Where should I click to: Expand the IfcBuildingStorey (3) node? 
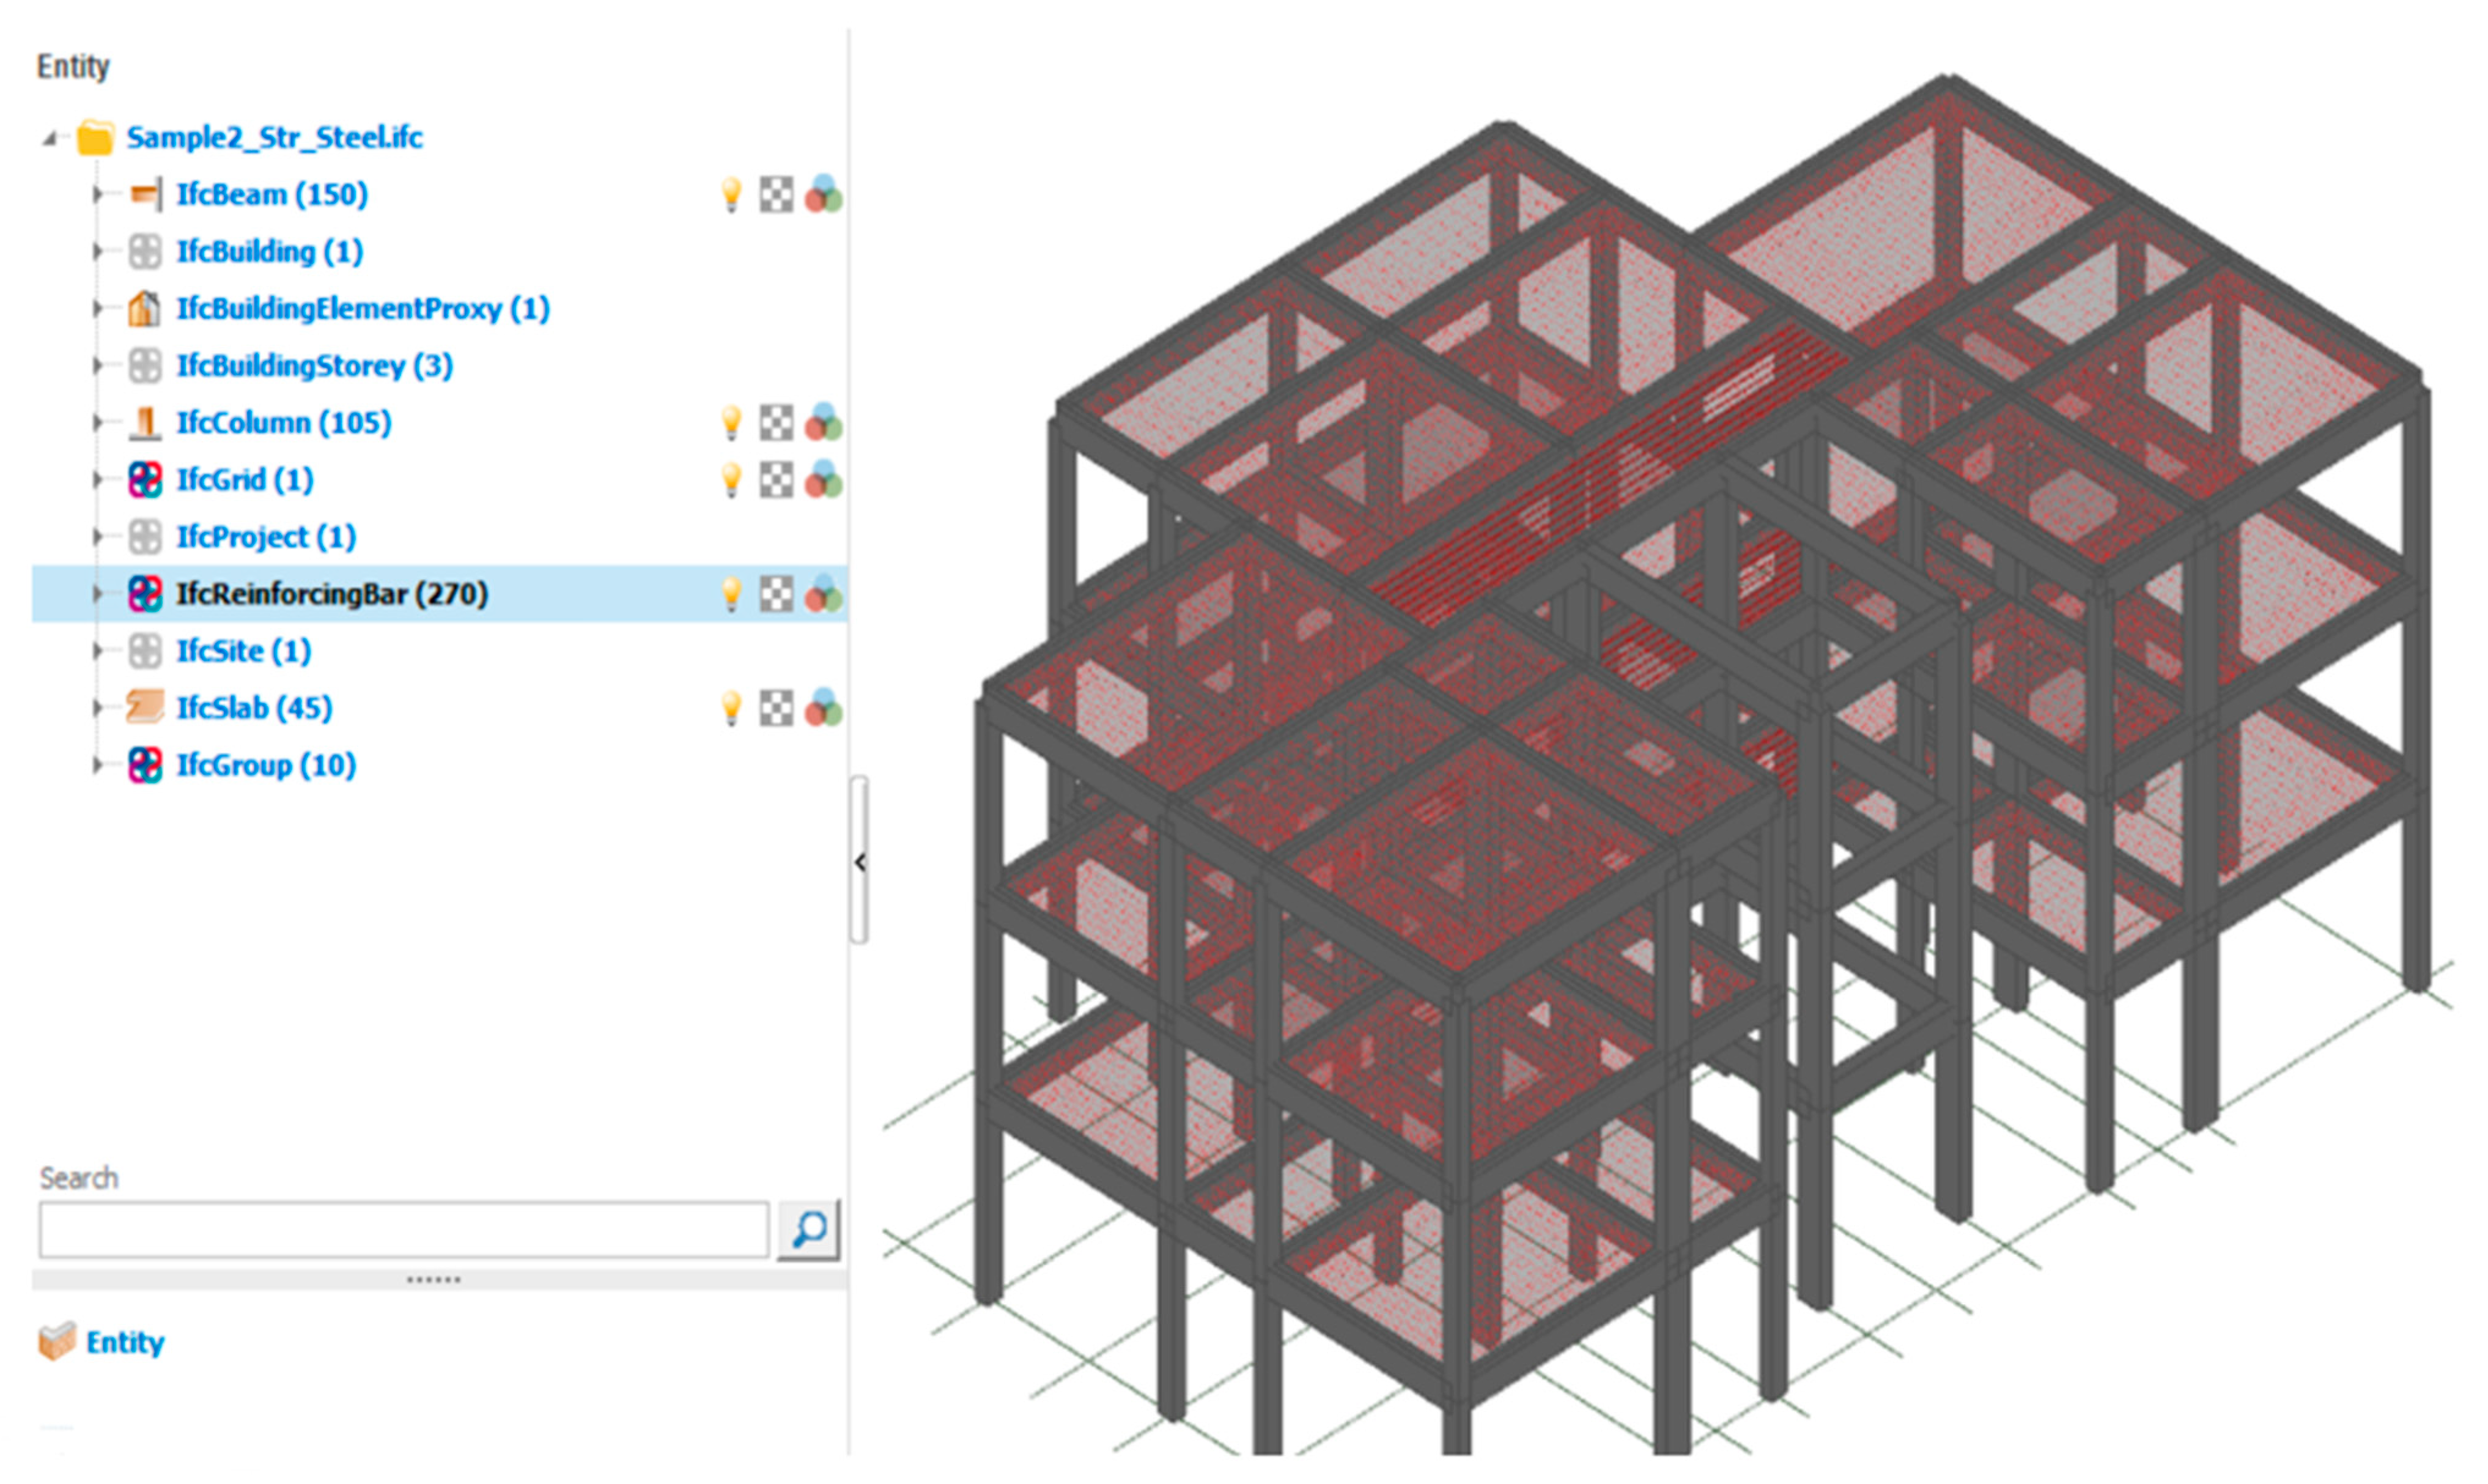tap(97, 365)
